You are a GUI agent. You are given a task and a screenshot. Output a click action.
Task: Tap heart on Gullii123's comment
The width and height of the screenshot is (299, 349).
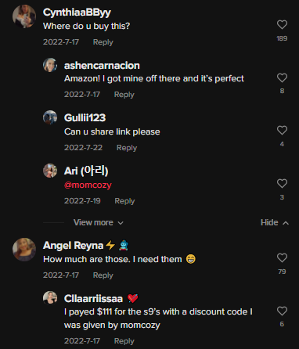pos(282,130)
